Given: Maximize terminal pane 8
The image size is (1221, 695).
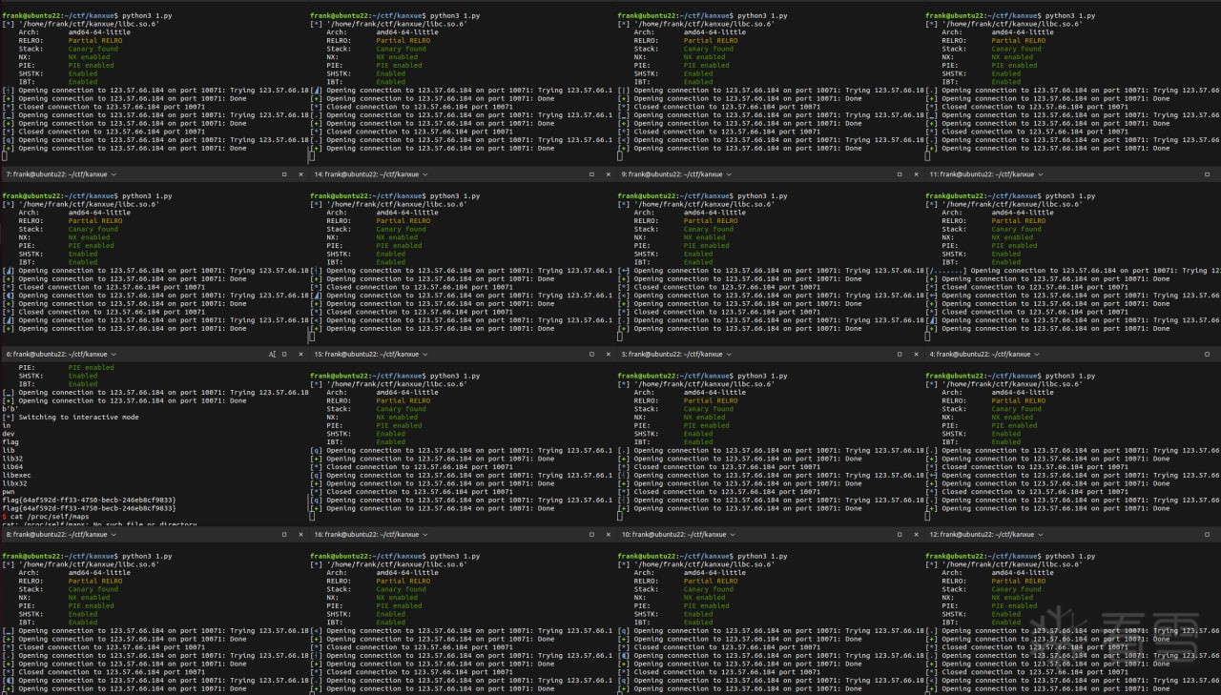Looking at the screenshot, I should [284, 534].
